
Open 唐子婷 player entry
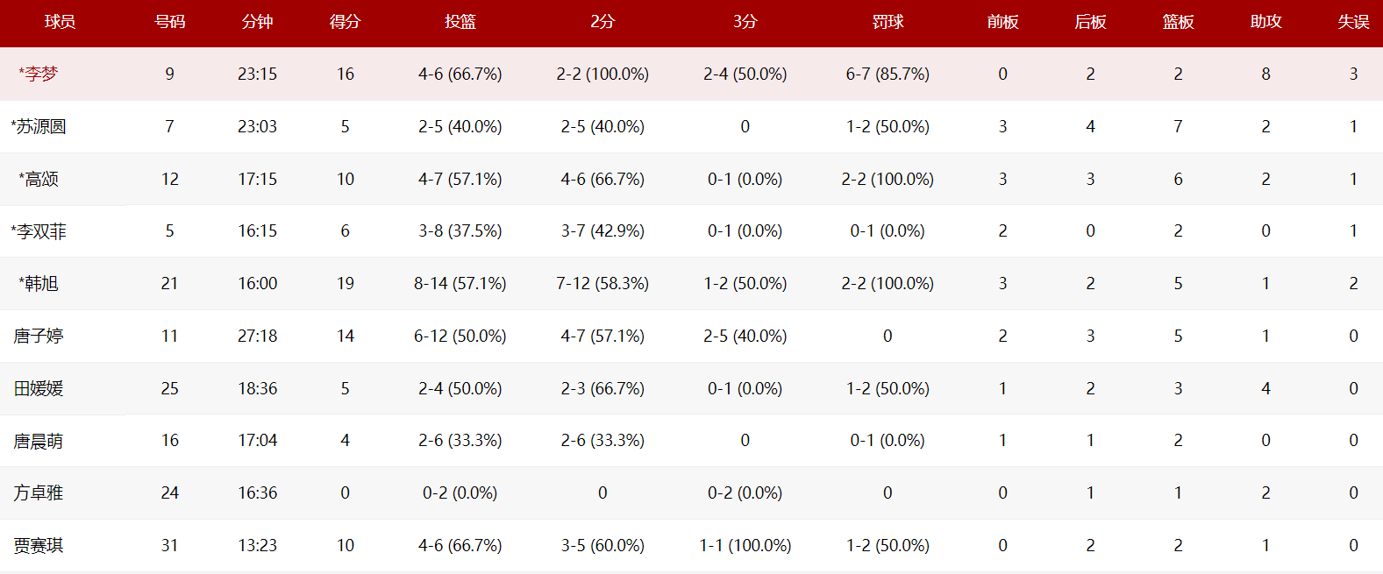39,336
